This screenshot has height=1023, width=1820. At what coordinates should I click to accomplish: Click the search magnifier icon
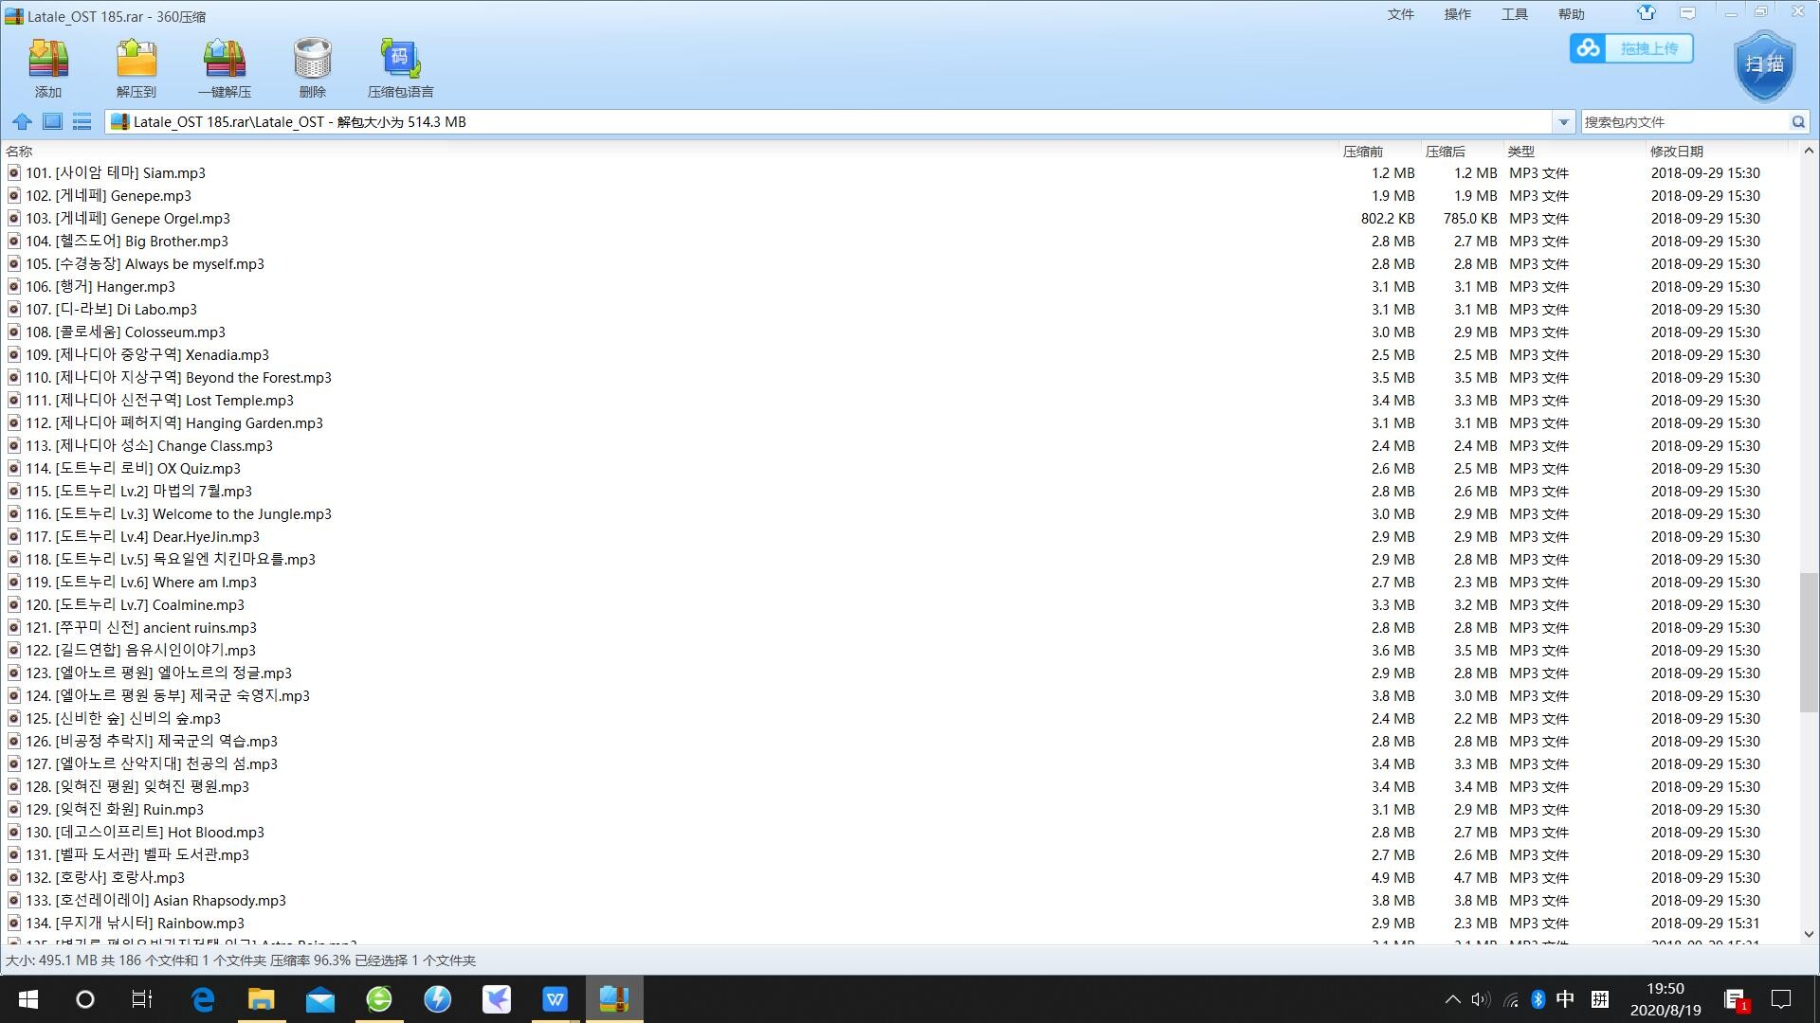click(1798, 121)
